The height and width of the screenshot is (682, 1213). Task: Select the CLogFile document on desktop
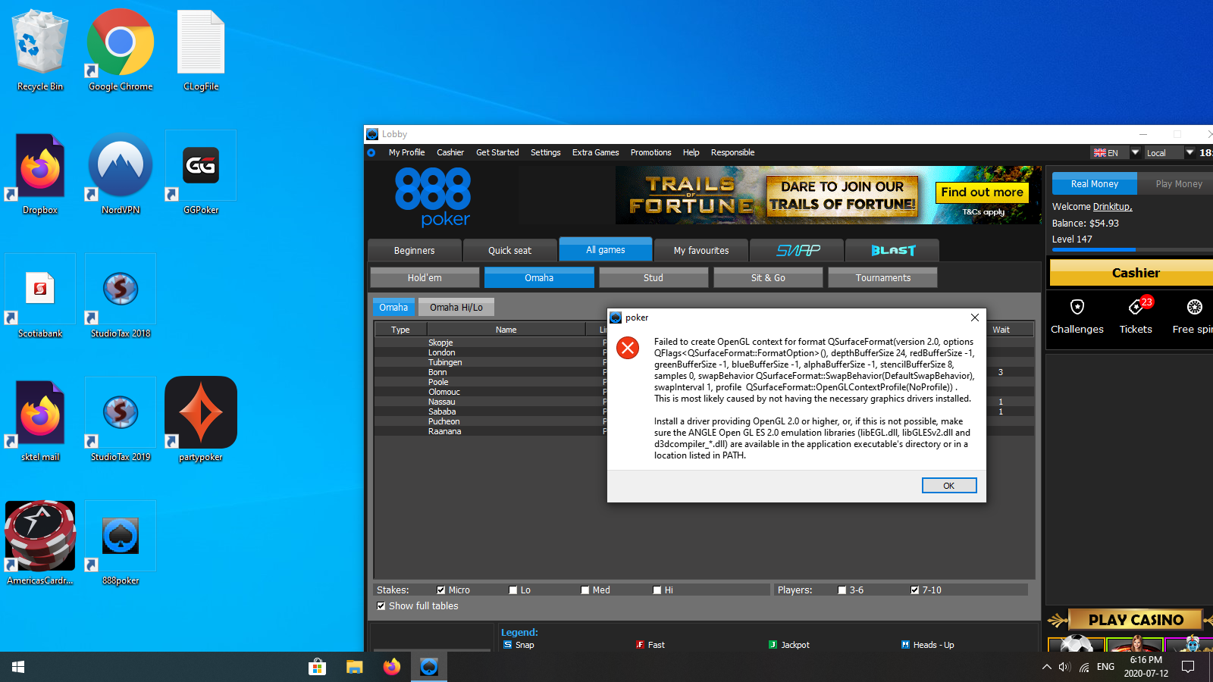(201, 51)
